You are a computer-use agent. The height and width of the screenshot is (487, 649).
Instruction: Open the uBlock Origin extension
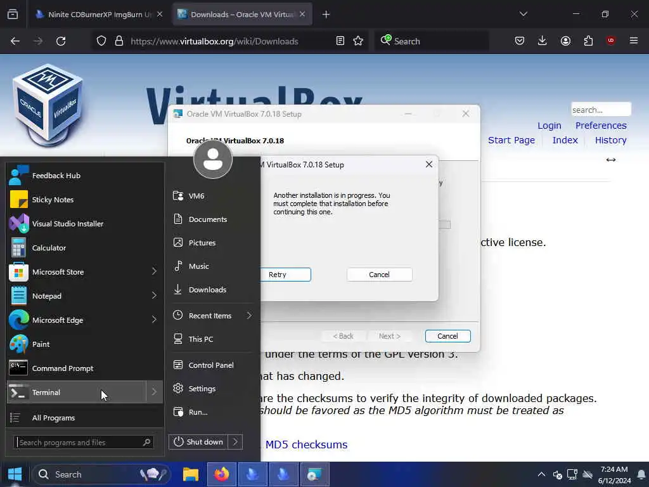coord(610,41)
